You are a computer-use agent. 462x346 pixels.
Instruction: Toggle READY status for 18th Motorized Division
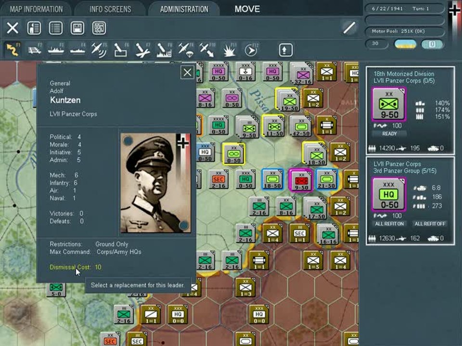point(389,134)
